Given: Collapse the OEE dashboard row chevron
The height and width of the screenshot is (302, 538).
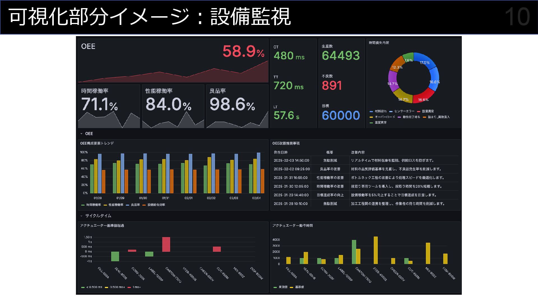Looking at the screenshot, I should tap(81, 134).
